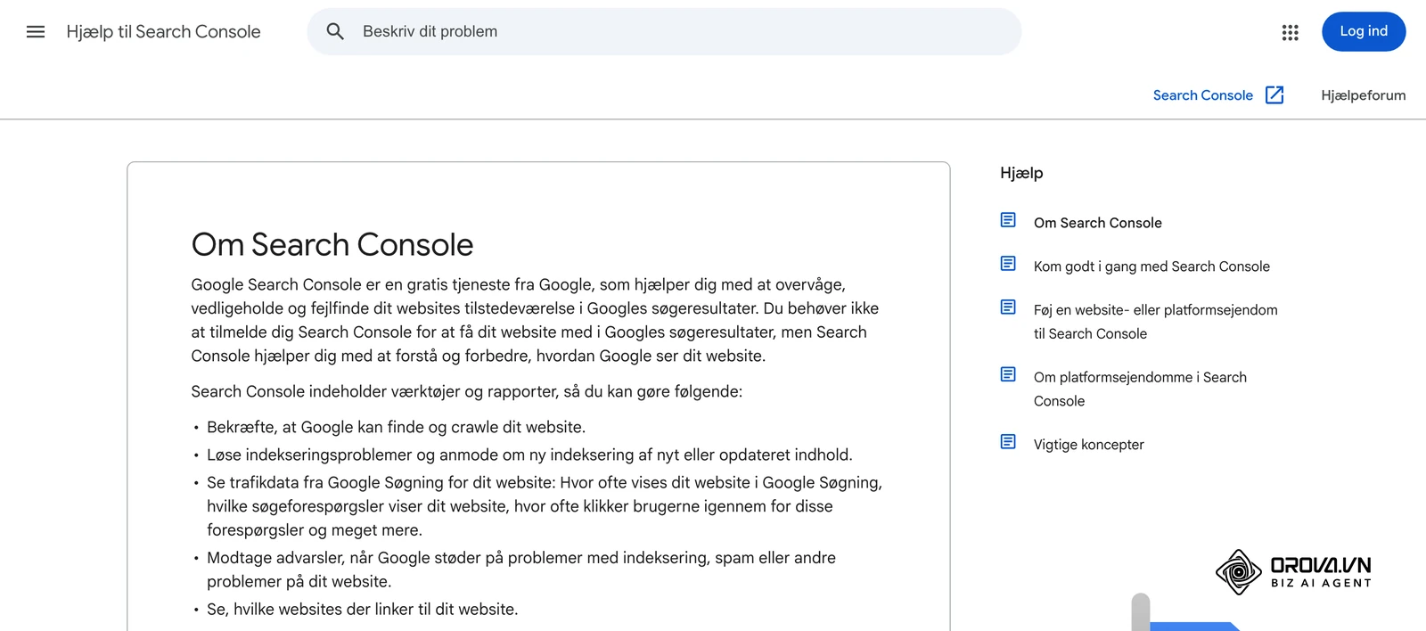Open the Search Console link
The height and width of the screenshot is (631, 1426).
pyautogui.click(x=1202, y=95)
